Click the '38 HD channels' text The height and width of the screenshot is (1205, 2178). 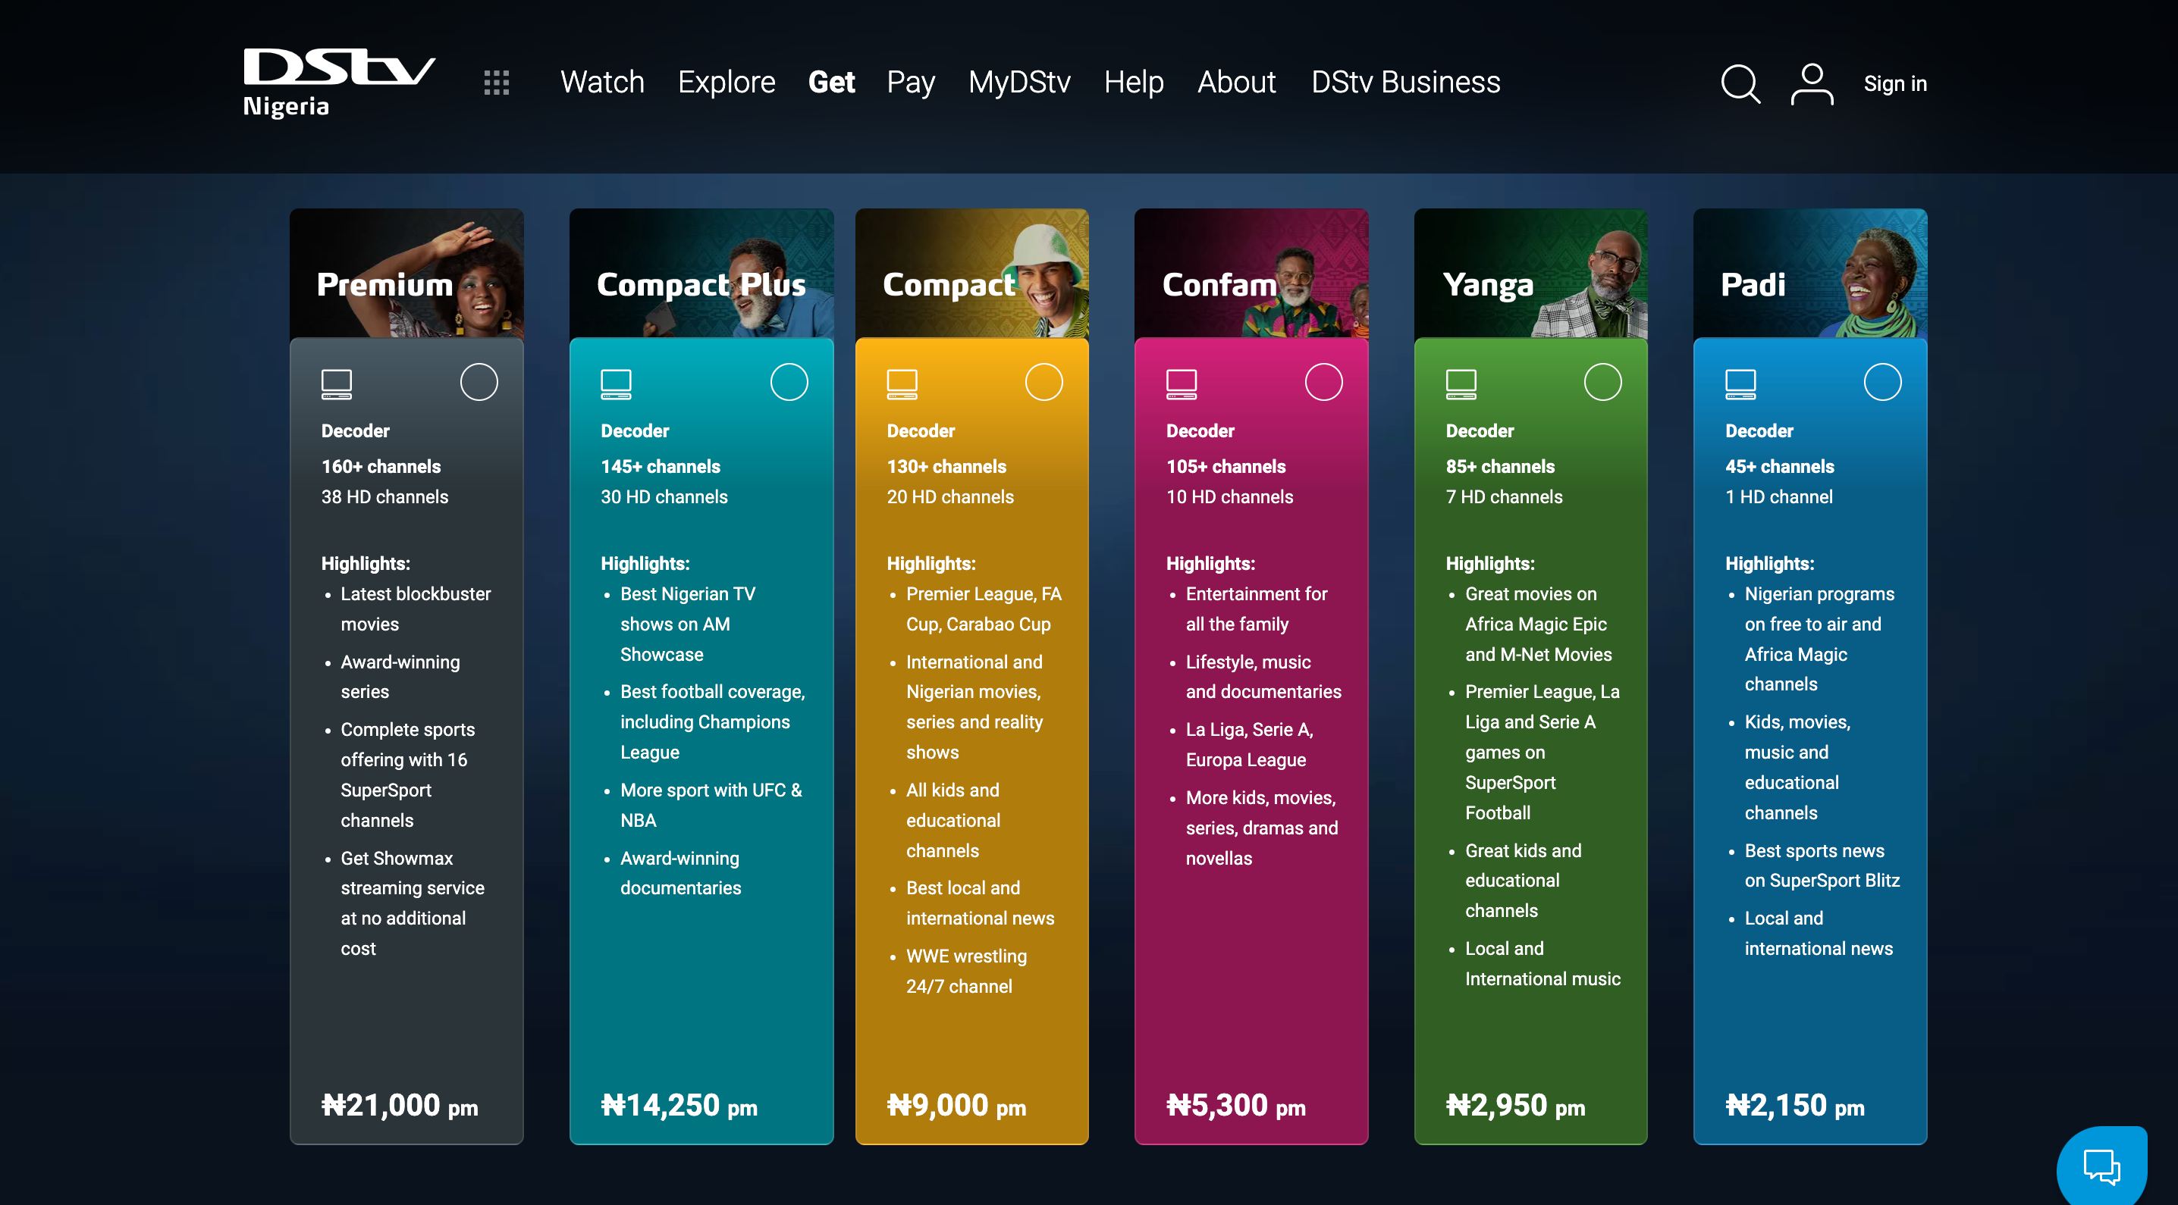click(384, 497)
